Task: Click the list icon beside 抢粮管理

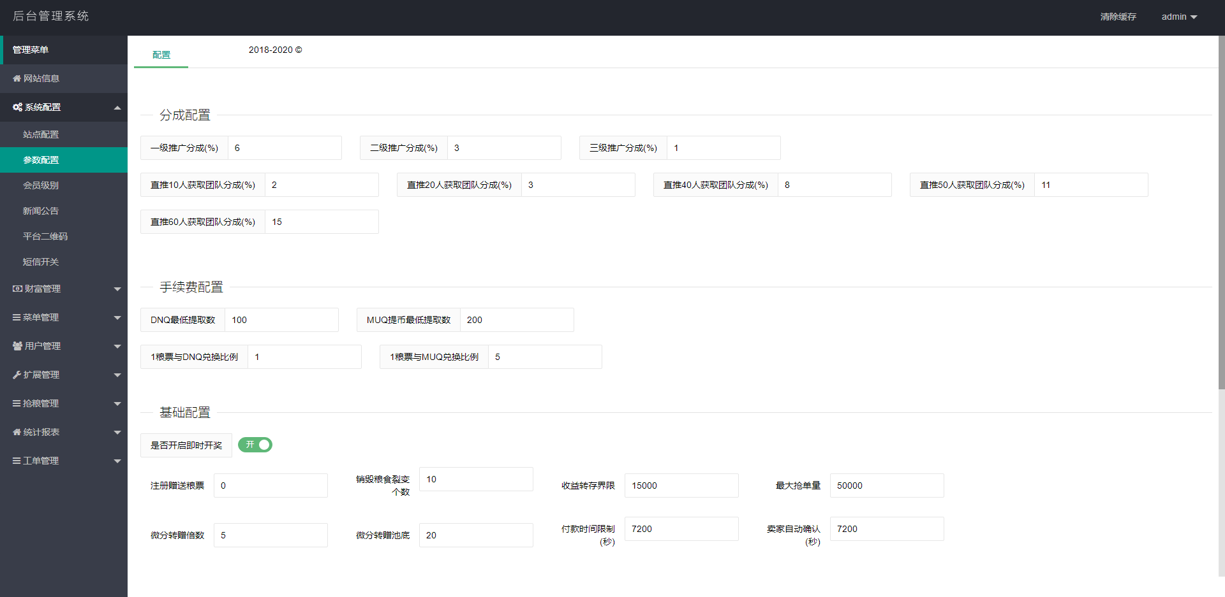Action: point(17,403)
